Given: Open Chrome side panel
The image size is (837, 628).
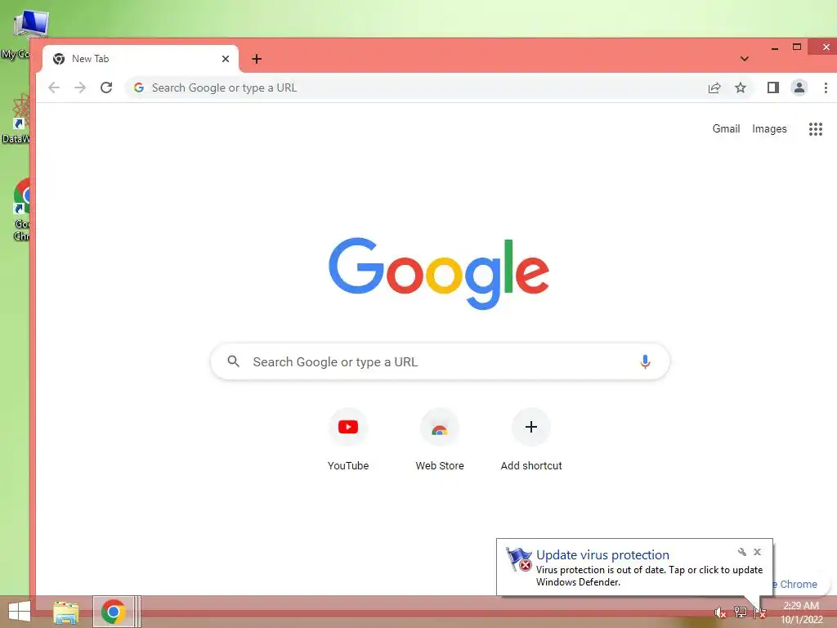Looking at the screenshot, I should [773, 87].
